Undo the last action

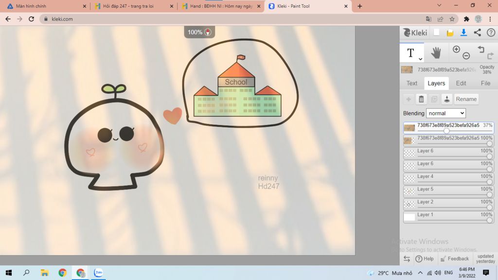(x=481, y=49)
